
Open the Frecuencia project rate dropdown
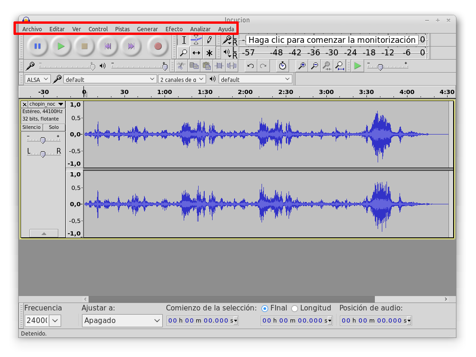55,320
